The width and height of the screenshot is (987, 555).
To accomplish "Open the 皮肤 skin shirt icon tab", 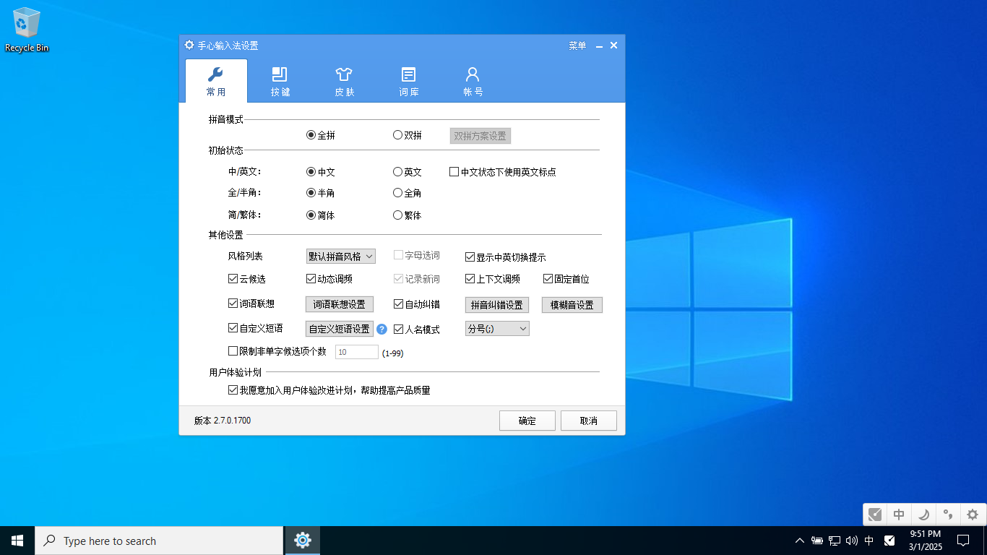I will tap(344, 74).
